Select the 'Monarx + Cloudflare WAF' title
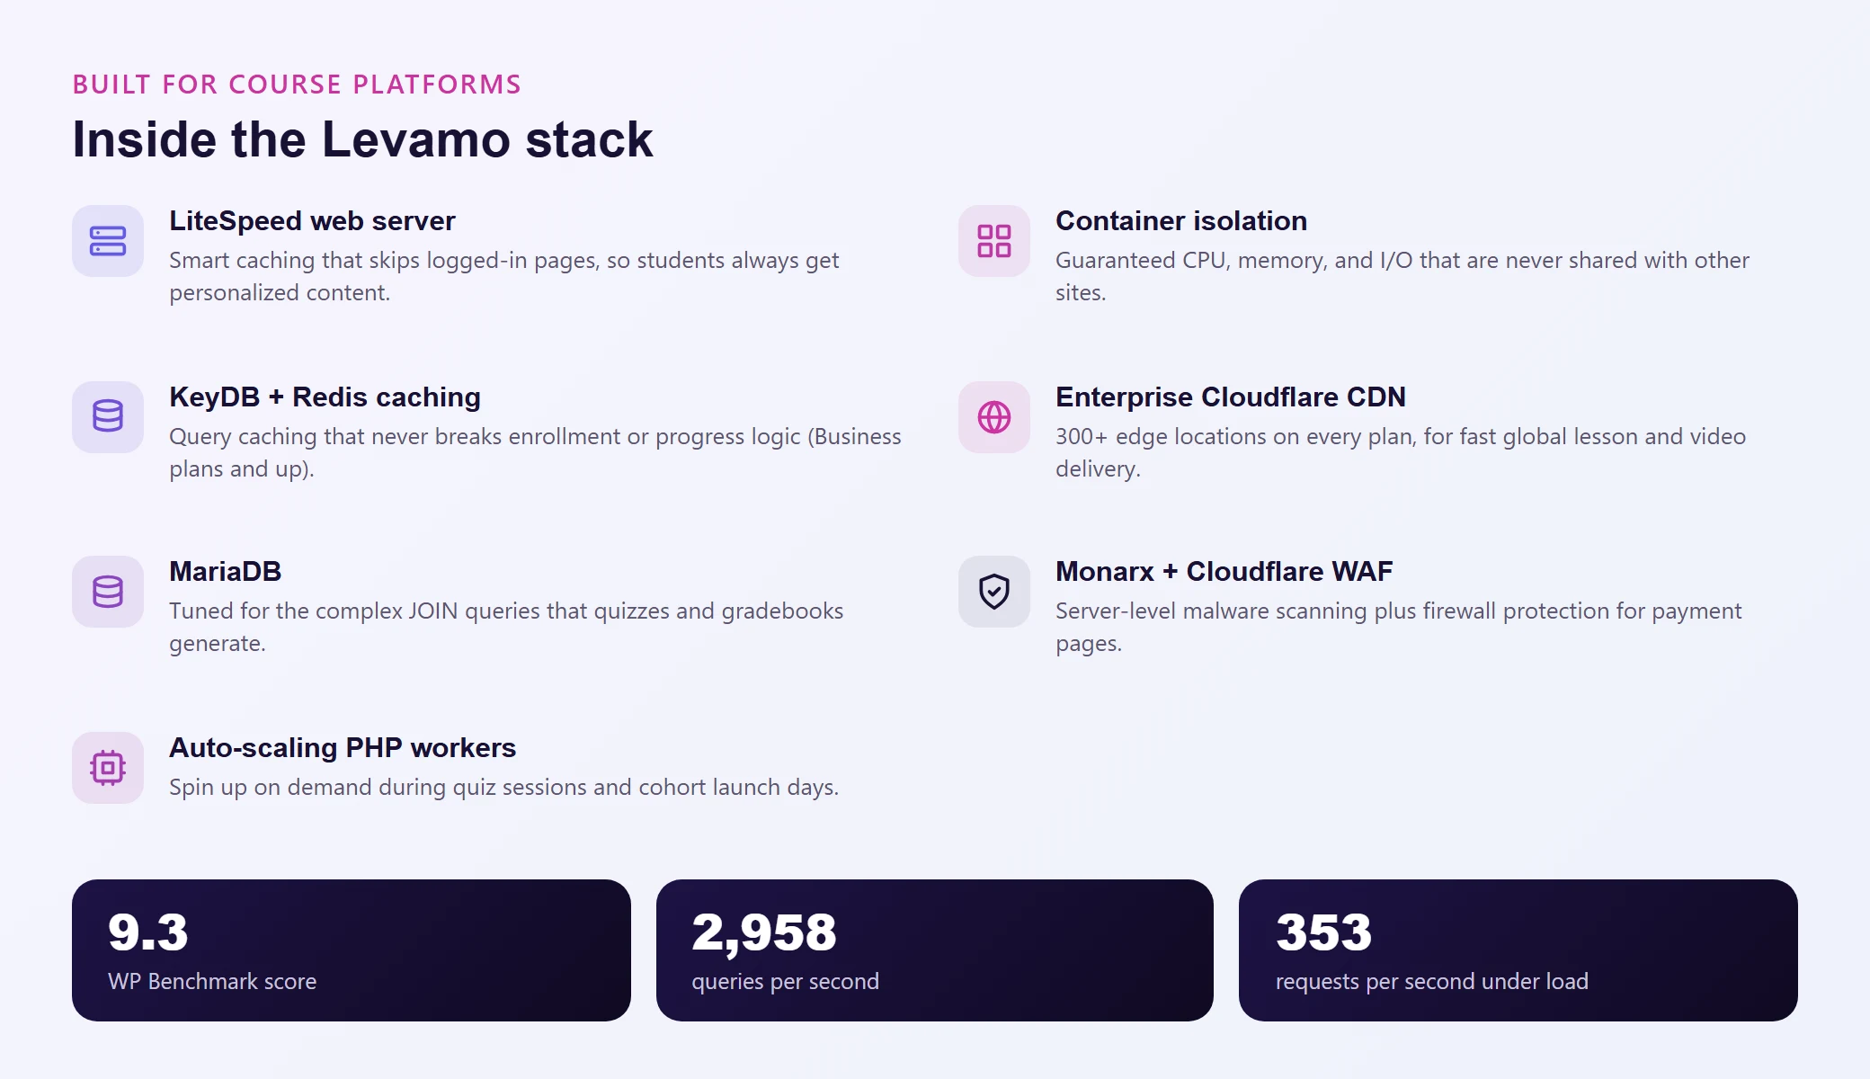The height and width of the screenshot is (1079, 1870). pyautogui.click(x=1224, y=572)
